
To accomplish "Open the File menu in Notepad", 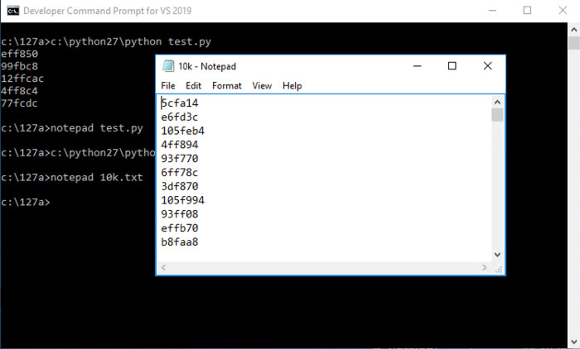I will pos(168,86).
